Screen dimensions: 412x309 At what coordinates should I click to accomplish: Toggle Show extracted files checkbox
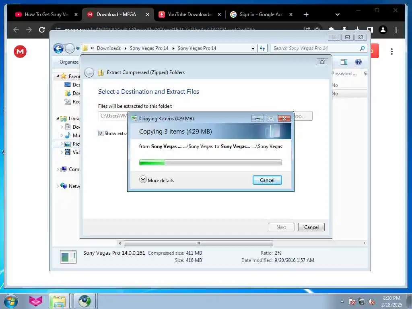(x=101, y=134)
